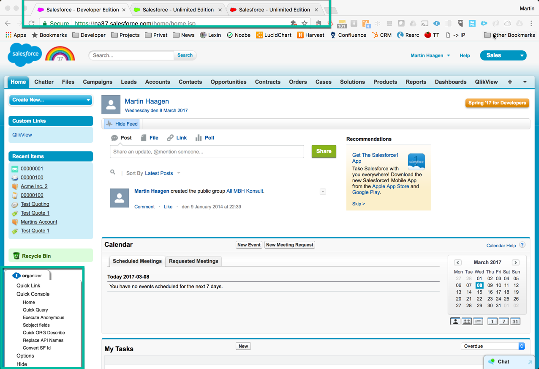Open the Chrome three-dot menu
539x369 pixels.
click(531, 23)
